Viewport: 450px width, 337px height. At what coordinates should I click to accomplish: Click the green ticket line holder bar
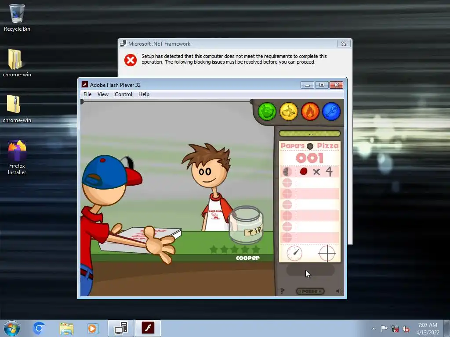click(x=310, y=133)
